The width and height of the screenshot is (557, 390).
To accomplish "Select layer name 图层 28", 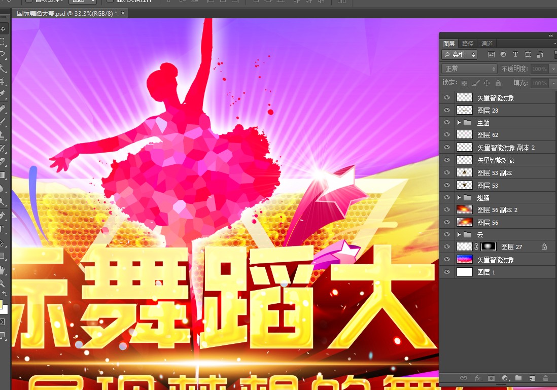I will coord(488,111).
